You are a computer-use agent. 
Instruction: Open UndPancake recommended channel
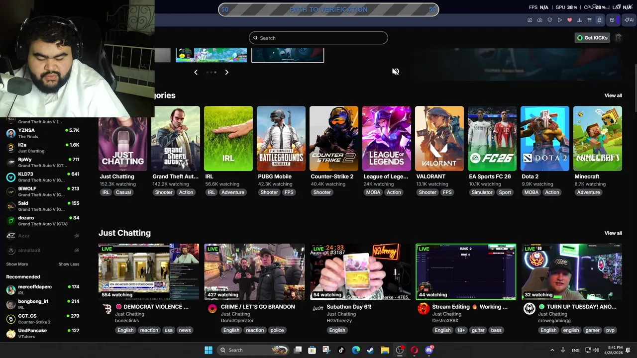tap(43, 333)
